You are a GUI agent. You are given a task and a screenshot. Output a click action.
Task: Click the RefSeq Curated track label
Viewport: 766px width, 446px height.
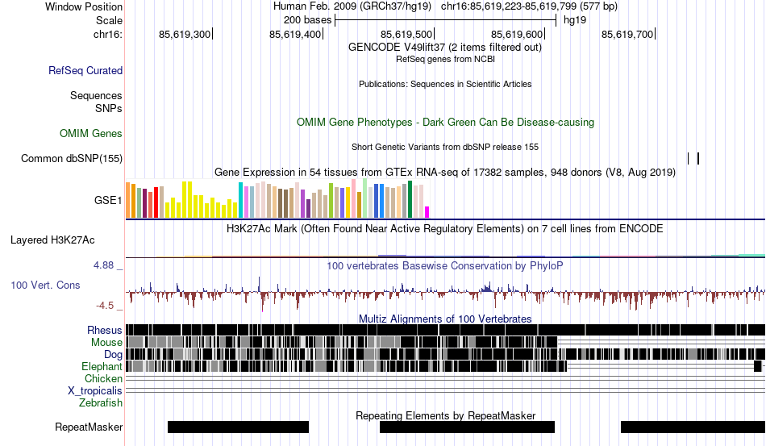click(x=85, y=70)
